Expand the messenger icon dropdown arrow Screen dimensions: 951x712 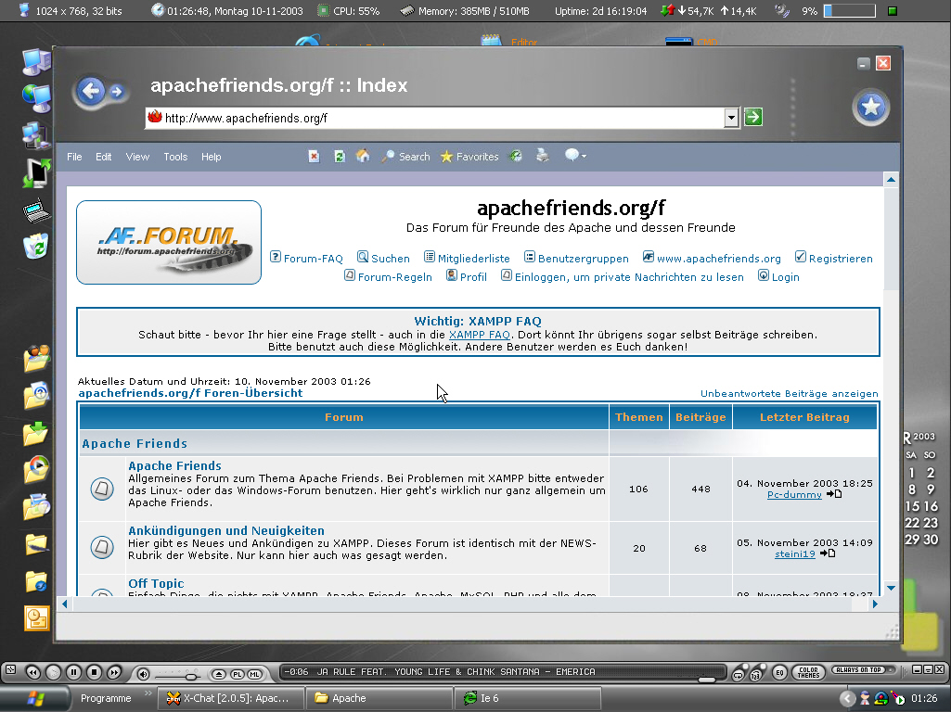[584, 157]
